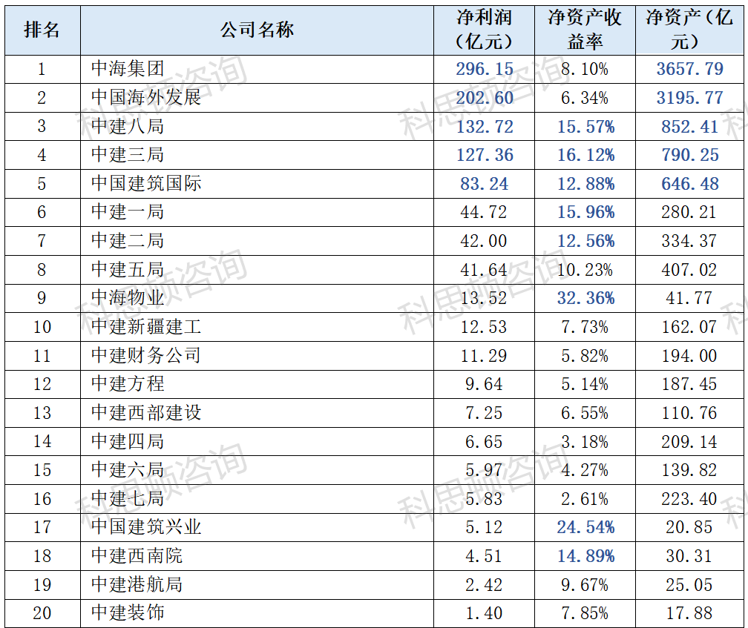Click the ROE value 15.57%

pos(585,127)
